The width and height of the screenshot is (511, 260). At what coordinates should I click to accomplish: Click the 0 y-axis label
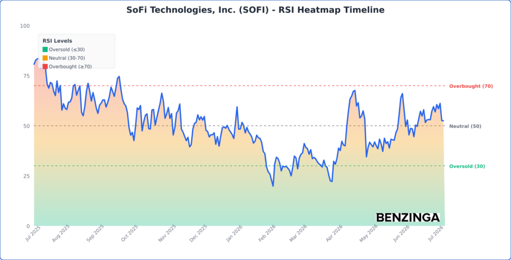[28, 226]
